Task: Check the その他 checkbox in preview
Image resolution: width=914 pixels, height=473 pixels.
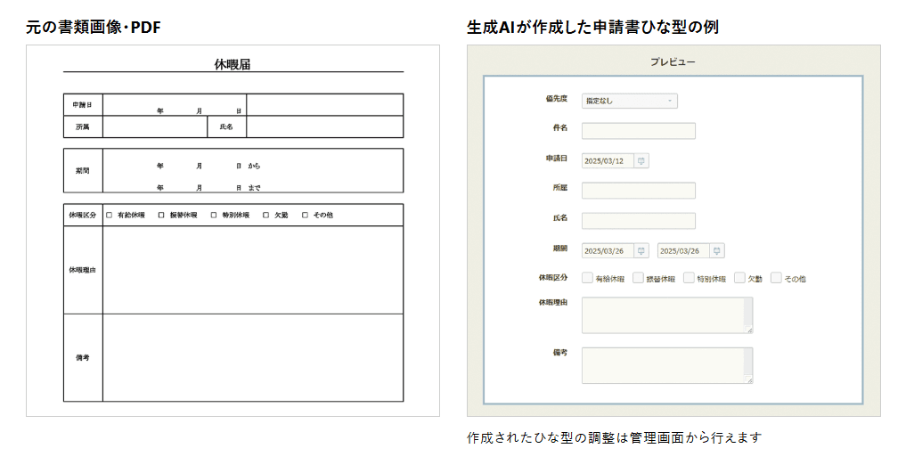Action: pos(776,278)
